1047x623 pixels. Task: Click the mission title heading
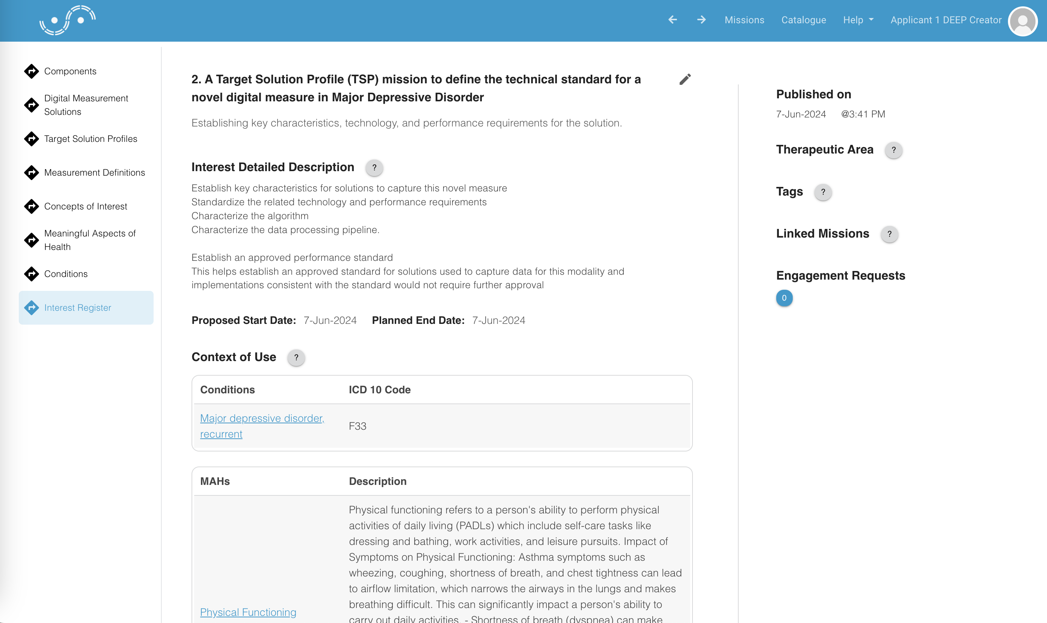pyautogui.click(x=416, y=88)
